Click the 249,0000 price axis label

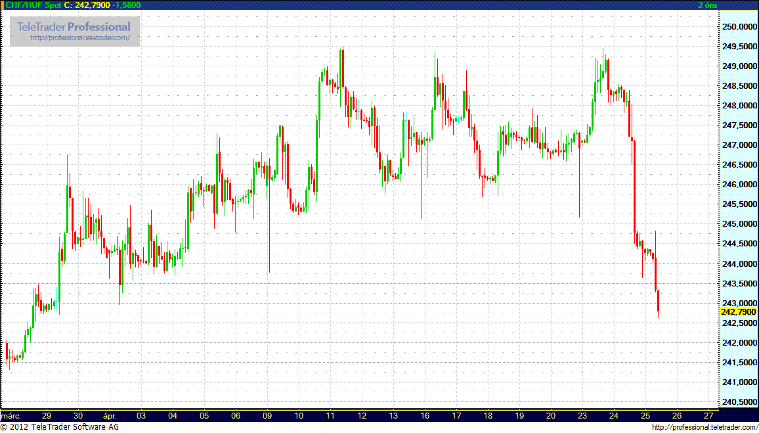tap(739, 66)
